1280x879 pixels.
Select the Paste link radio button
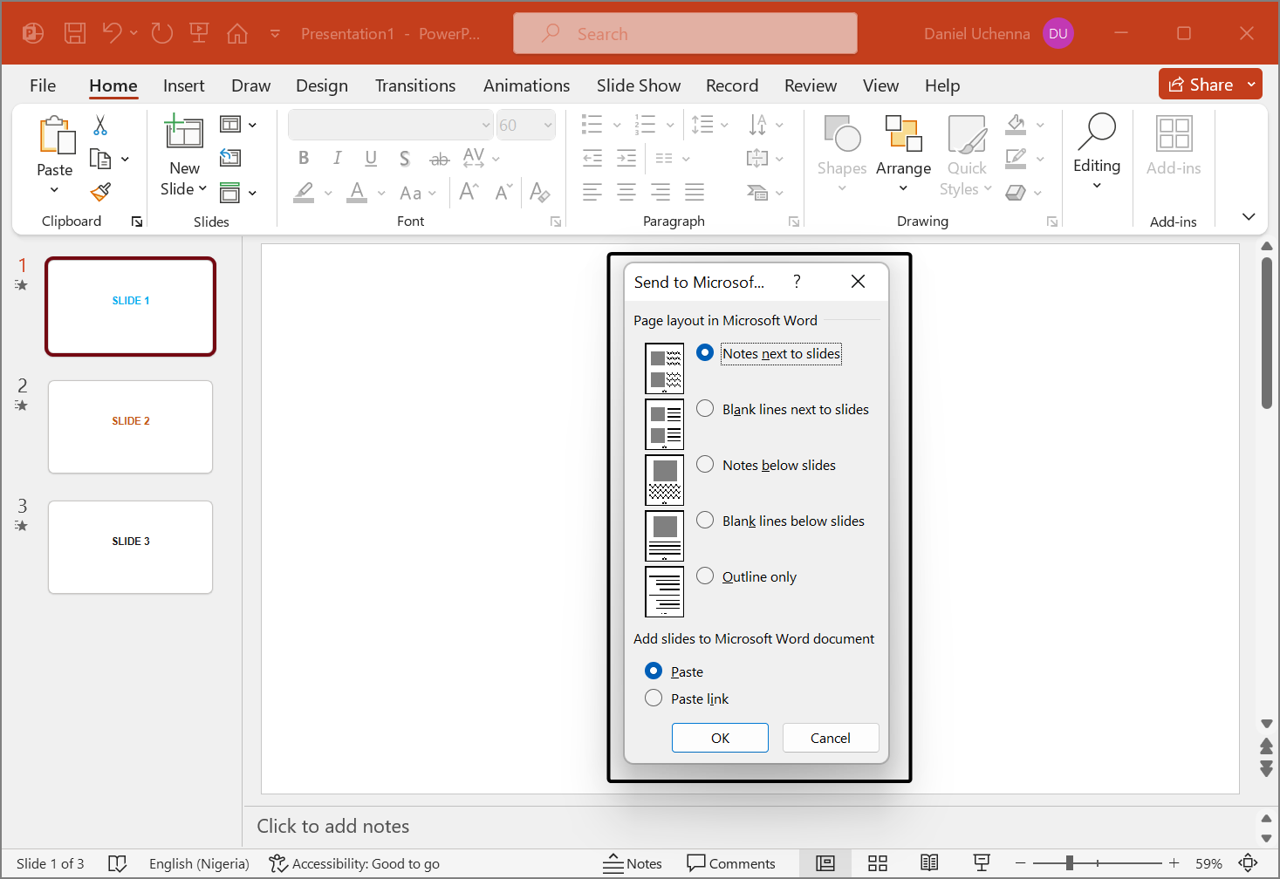tap(654, 698)
